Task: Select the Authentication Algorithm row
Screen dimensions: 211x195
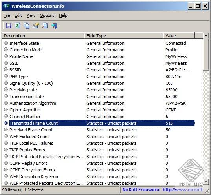Action: click(99, 103)
